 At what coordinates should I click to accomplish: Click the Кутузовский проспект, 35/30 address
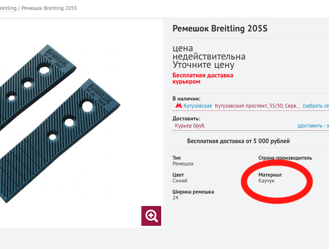pyautogui.click(x=257, y=106)
